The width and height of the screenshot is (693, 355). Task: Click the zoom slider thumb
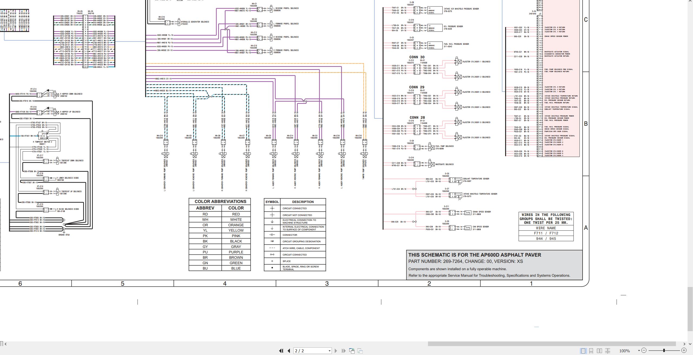(664, 350)
